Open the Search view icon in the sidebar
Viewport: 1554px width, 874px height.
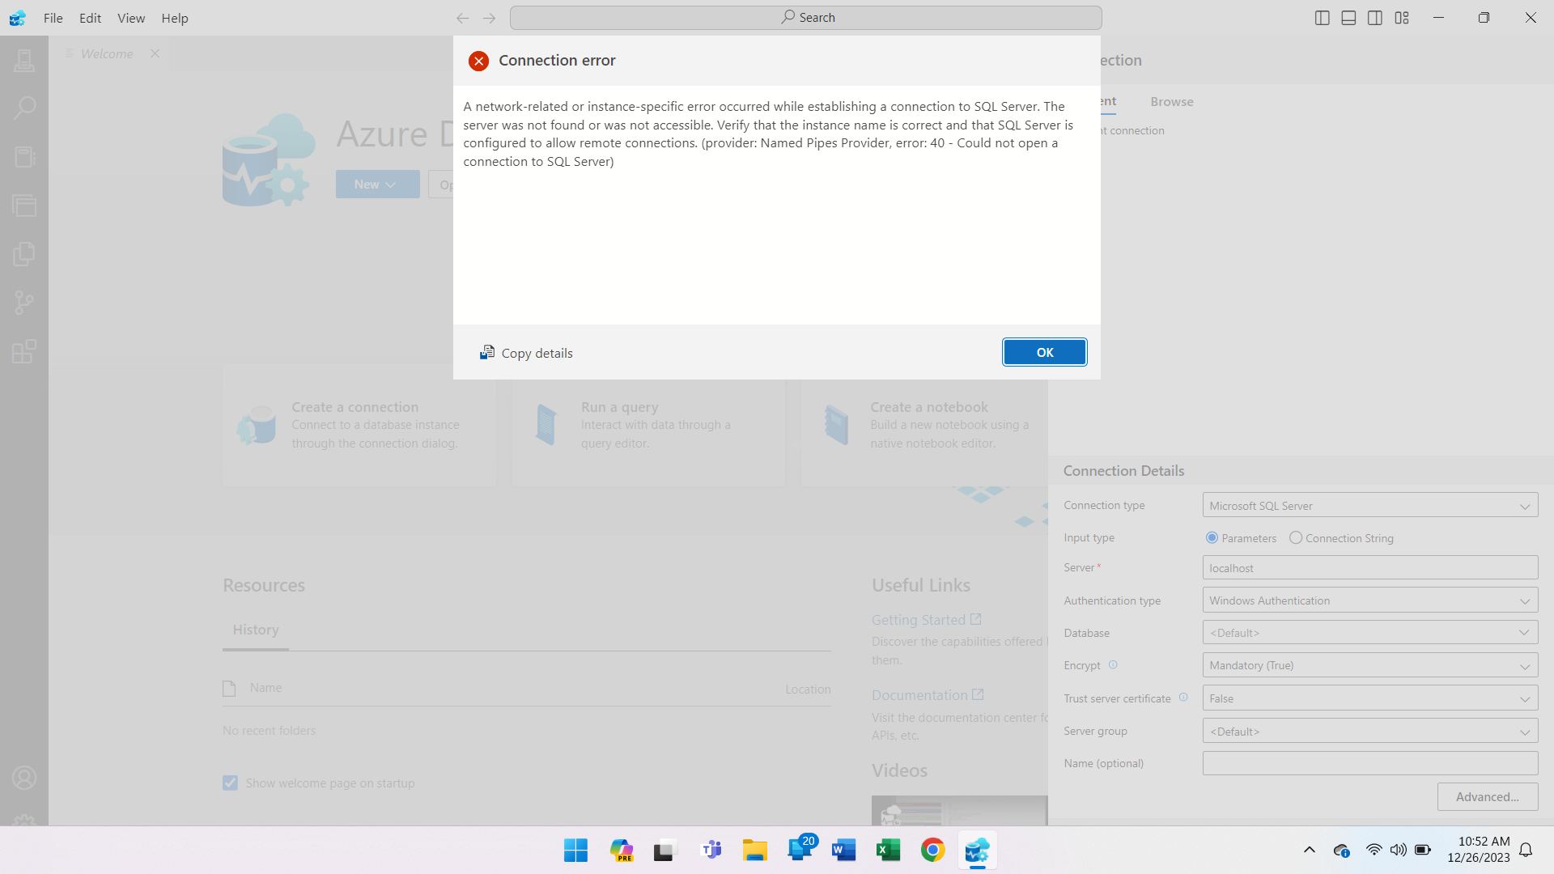coord(24,108)
